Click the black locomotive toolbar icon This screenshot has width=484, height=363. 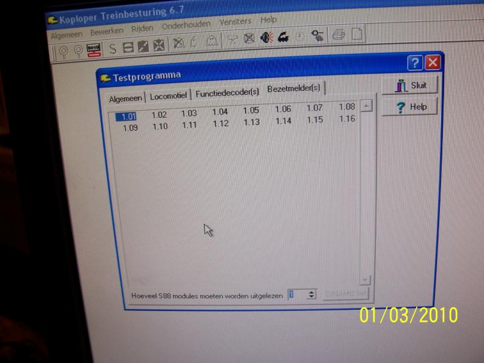pyautogui.click(x=283, y=37)
